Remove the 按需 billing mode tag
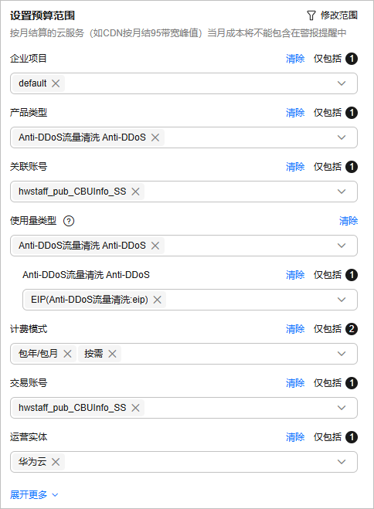 (x=112, y=354)
